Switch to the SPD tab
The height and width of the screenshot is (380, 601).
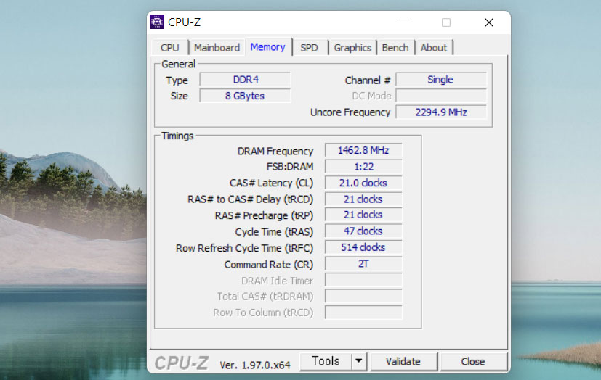310,48
